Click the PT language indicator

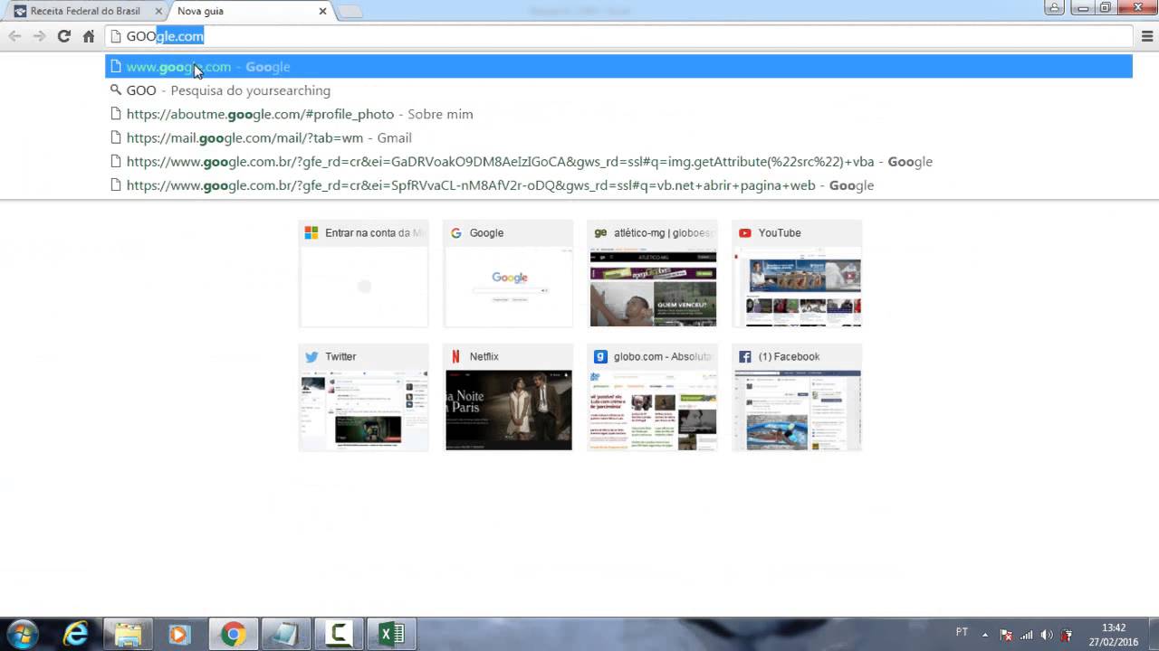962,632
